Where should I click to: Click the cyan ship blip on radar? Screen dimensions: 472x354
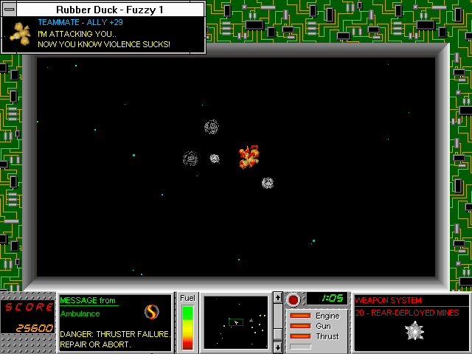[x=251, y=320]
